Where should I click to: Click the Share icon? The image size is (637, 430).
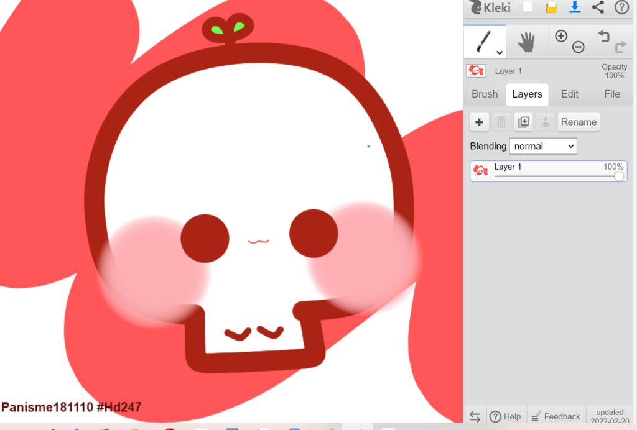598,7
